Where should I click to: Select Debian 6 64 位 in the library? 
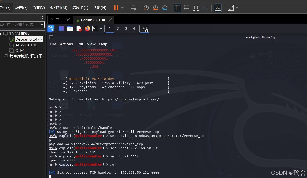click(29, 39)
